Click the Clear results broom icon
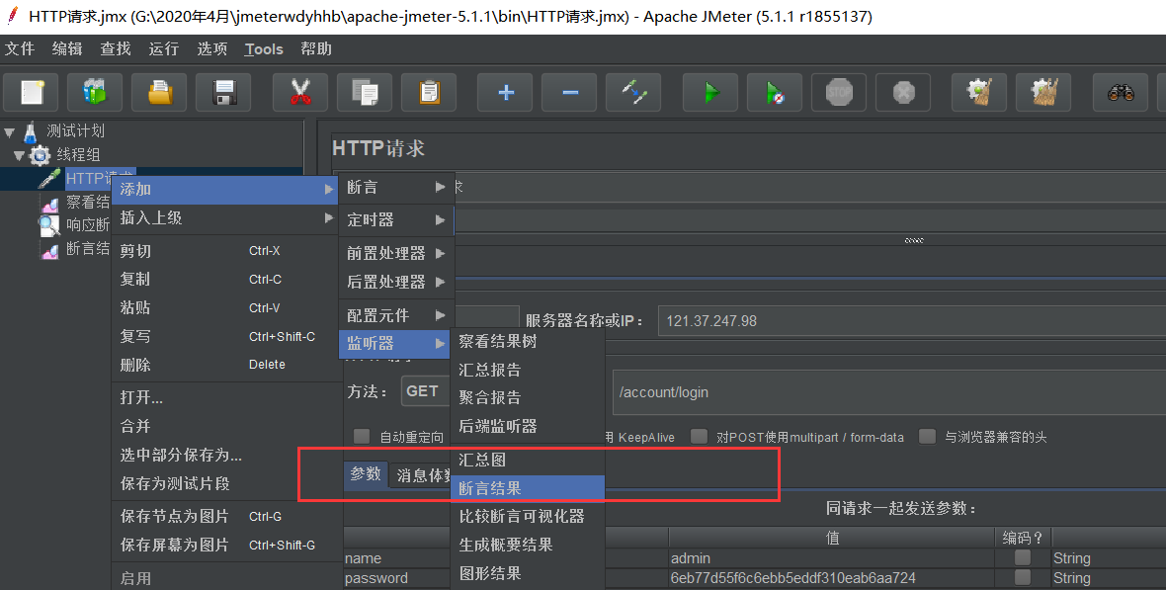1166x590 pixels. point(979,92)
